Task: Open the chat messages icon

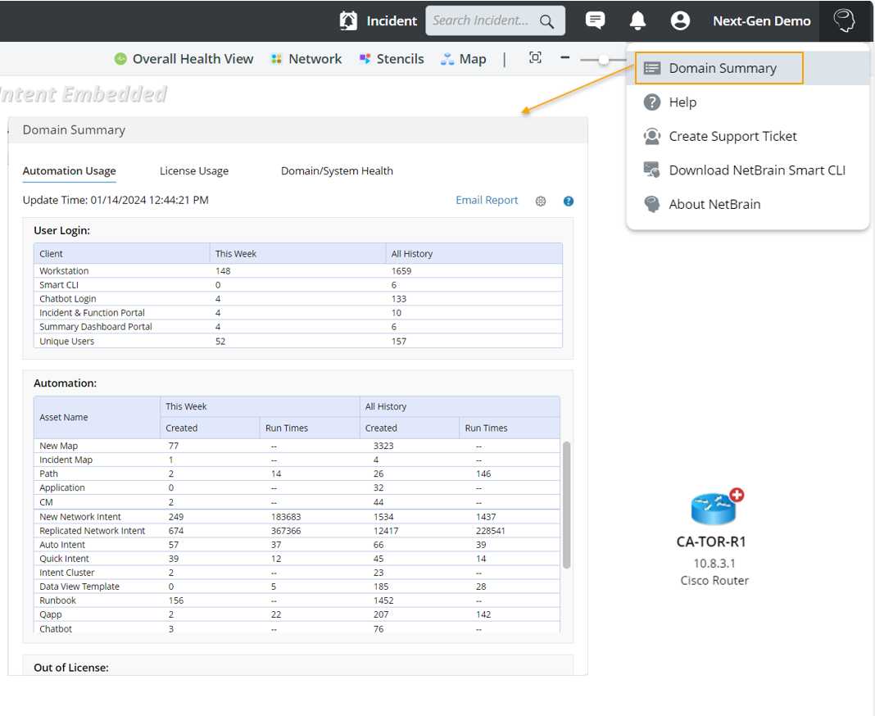Action: [x=596, y=20]
